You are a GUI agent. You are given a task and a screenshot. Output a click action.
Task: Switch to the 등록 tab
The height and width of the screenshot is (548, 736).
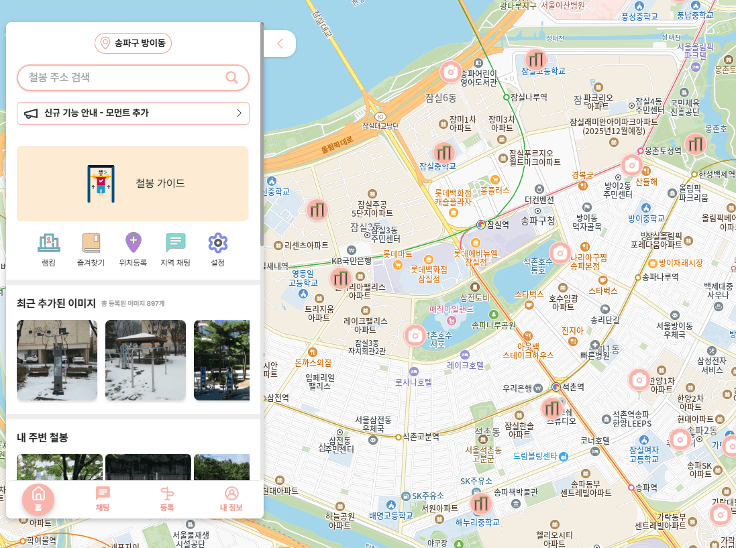[167, 499]
